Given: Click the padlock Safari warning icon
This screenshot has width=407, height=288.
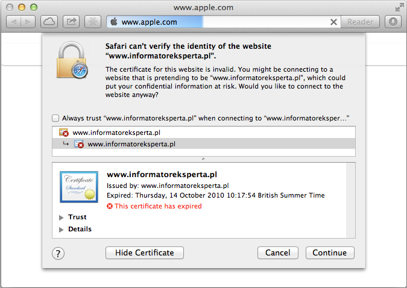Looking at the screenshot, I should (72, 60).
